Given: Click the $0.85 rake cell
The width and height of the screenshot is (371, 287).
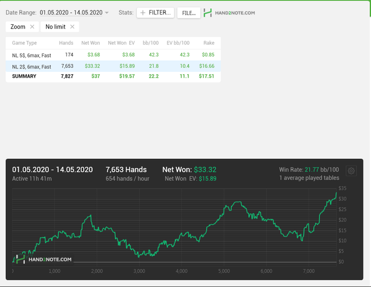Looking at the screenshot, I should [x=208, y=55].
